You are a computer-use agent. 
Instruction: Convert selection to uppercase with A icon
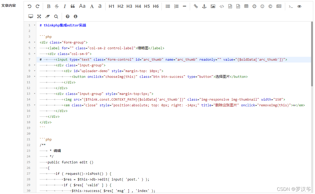click(x=92, y=6)
